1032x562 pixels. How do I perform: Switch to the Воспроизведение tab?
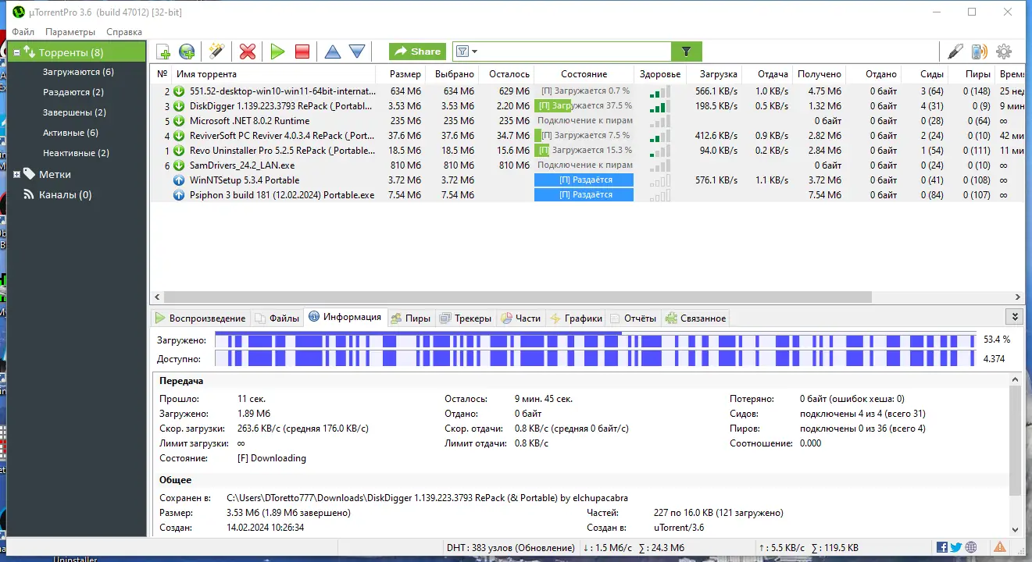pyautogui.click(x=199, y=318)
